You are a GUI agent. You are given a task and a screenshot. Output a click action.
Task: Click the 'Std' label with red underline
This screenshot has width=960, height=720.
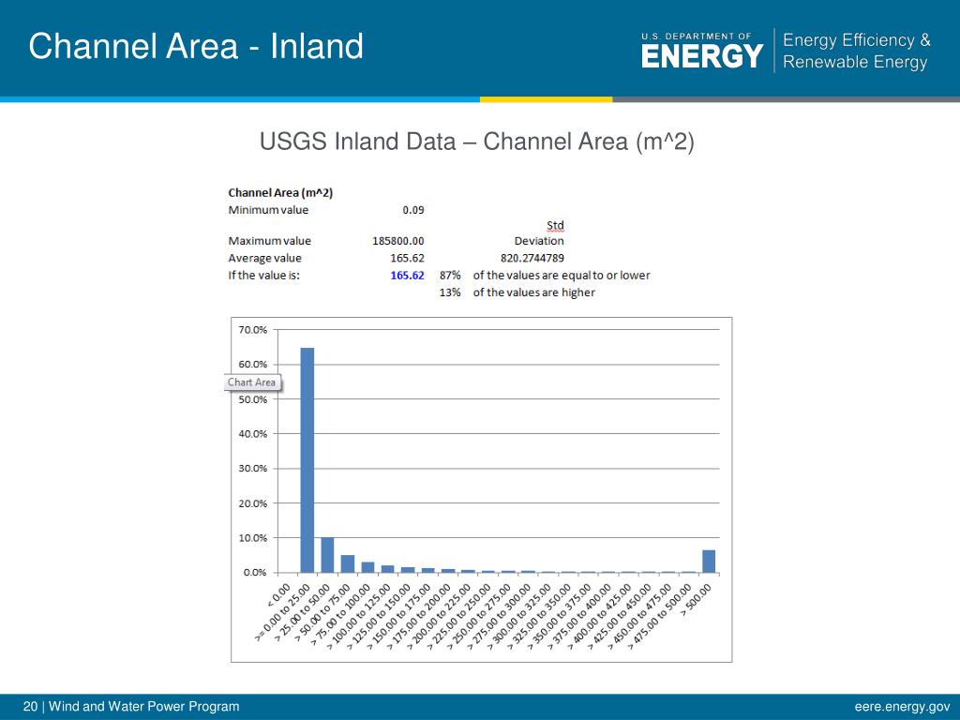click(555, 226)
